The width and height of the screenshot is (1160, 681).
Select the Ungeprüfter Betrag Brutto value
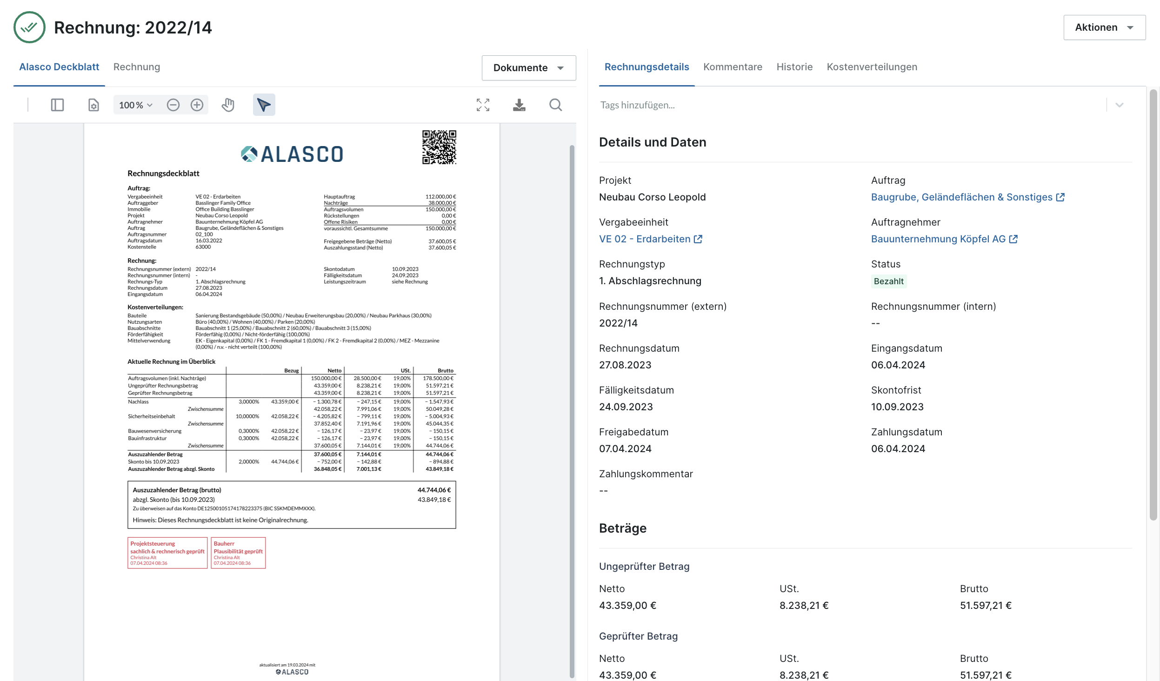click(x=986, y=606)
